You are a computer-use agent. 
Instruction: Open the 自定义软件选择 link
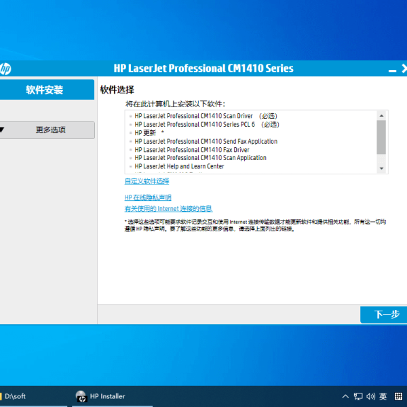click(147, 181)
